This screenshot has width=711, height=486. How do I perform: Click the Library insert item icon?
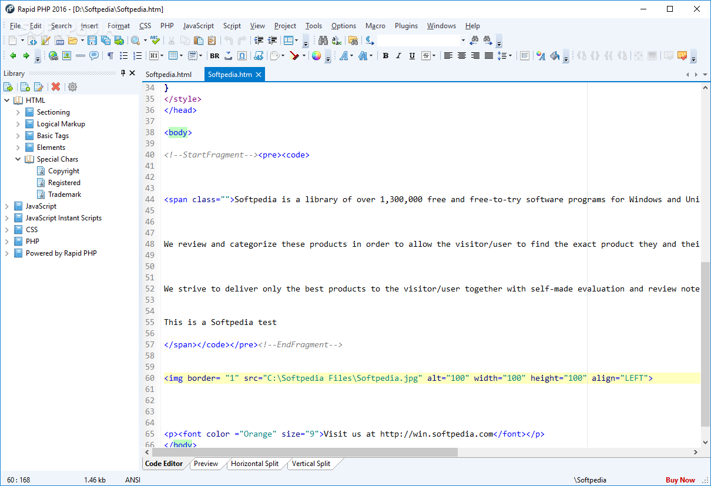(8, 87)
